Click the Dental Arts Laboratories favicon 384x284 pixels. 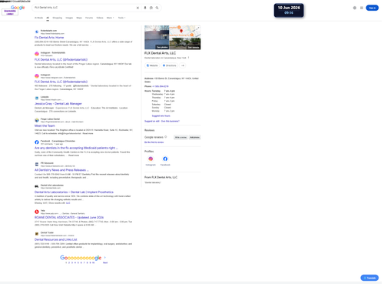pyautogui.click(x=37, y=186)
